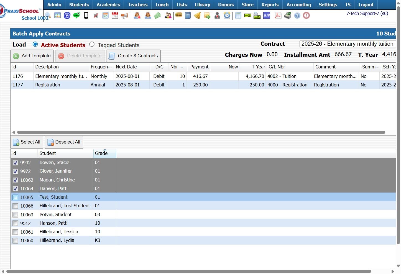
Task: Open the Contract dropdown
Action: pyautogui.click(x=347, y=44)
